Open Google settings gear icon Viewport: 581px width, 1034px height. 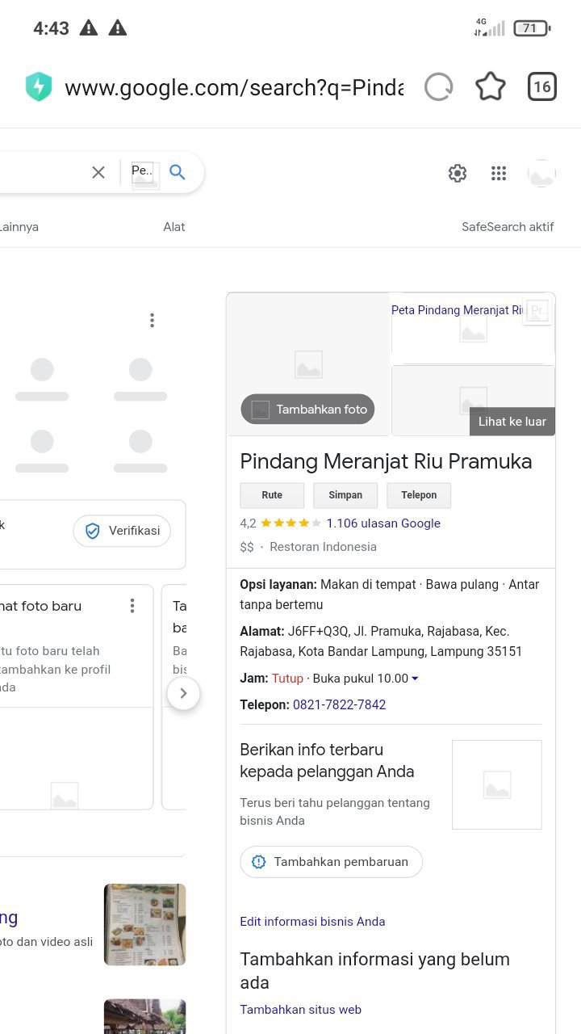pos(458,173)
